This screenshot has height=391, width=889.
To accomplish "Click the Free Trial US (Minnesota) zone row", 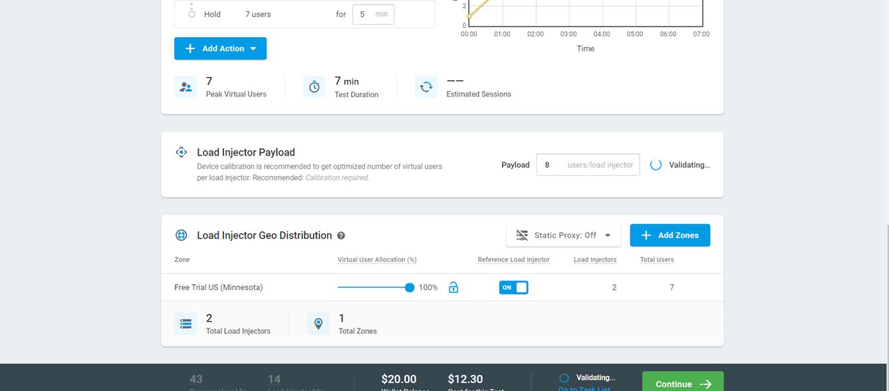I will tap(219, 287).
